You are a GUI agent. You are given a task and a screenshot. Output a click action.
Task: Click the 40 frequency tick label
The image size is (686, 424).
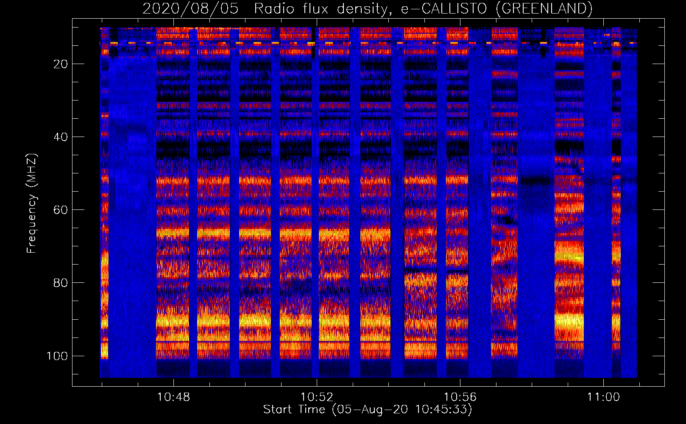[x=61, y=137]
